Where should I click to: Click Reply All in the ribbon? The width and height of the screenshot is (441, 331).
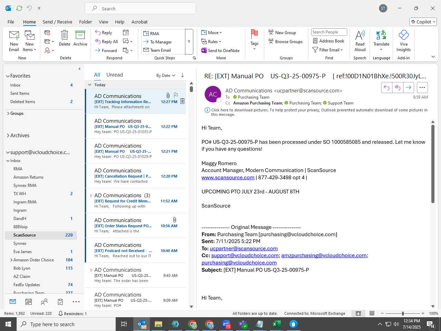coord(106,41)
